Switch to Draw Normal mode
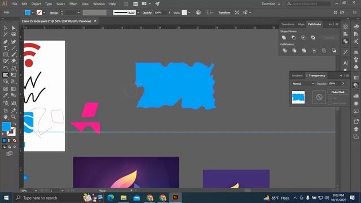This screenshot has width=361, height=203. (4, 147)
